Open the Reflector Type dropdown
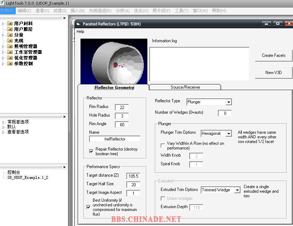 click(x=229, y=102)
